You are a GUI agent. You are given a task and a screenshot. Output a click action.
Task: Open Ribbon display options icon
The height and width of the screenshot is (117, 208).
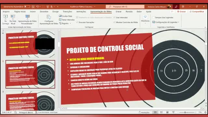(183, 6)
